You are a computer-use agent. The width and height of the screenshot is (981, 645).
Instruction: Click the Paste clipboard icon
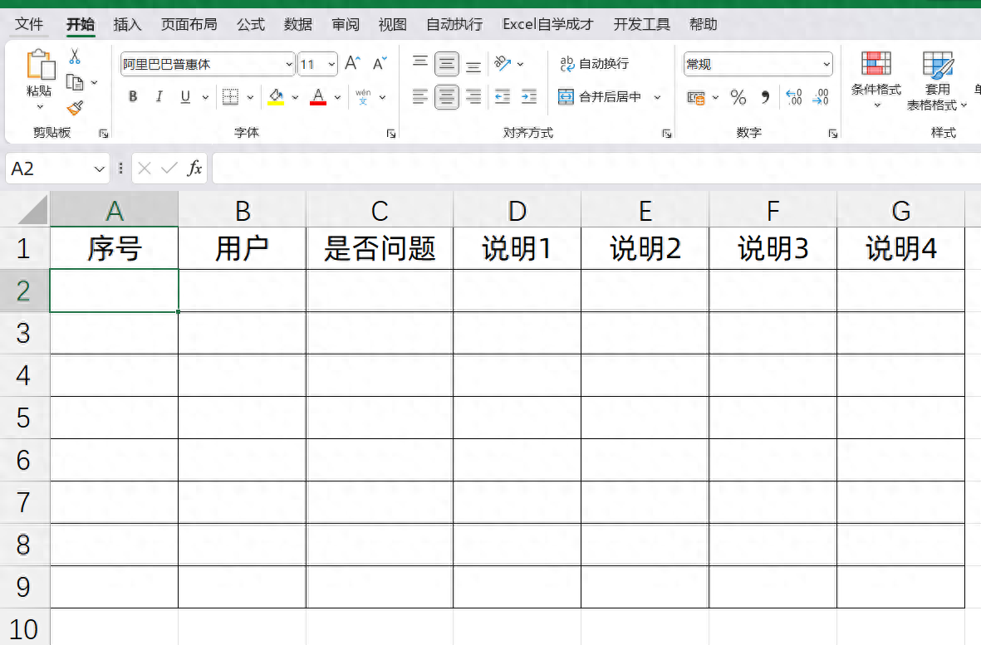pos(40,65)
